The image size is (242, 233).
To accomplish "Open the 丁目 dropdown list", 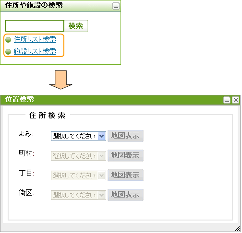I will [78, 175].
